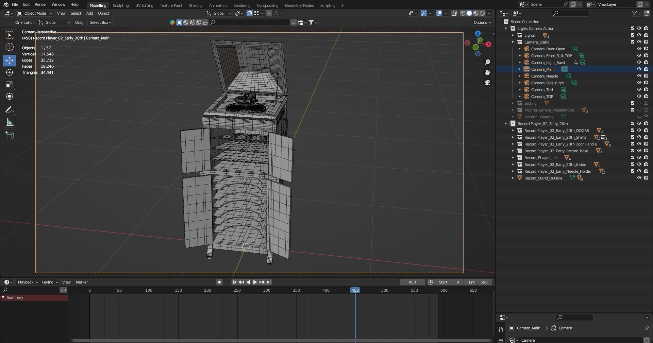Select the Move tool in the toolbar
Viewport: 653px width, 343px height.
click(10, 61)
